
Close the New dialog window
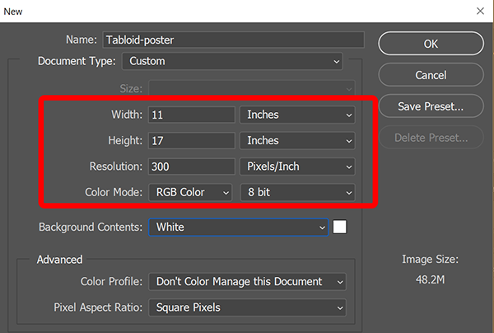pyautogui.click(x=480, y=11)
